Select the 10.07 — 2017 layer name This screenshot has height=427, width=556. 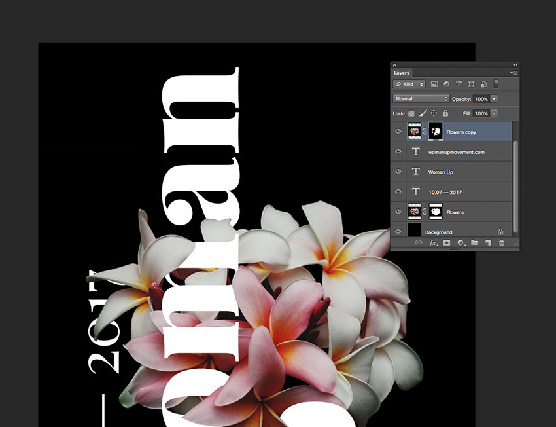tap(445, 192)
